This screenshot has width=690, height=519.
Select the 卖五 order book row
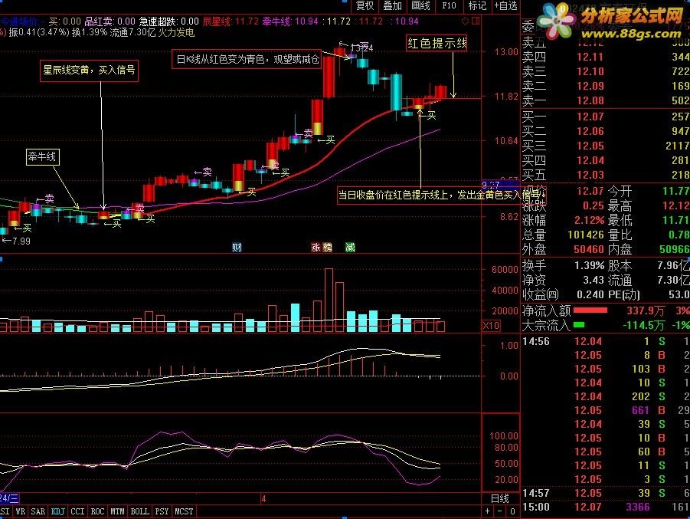(x=605, y=42)
